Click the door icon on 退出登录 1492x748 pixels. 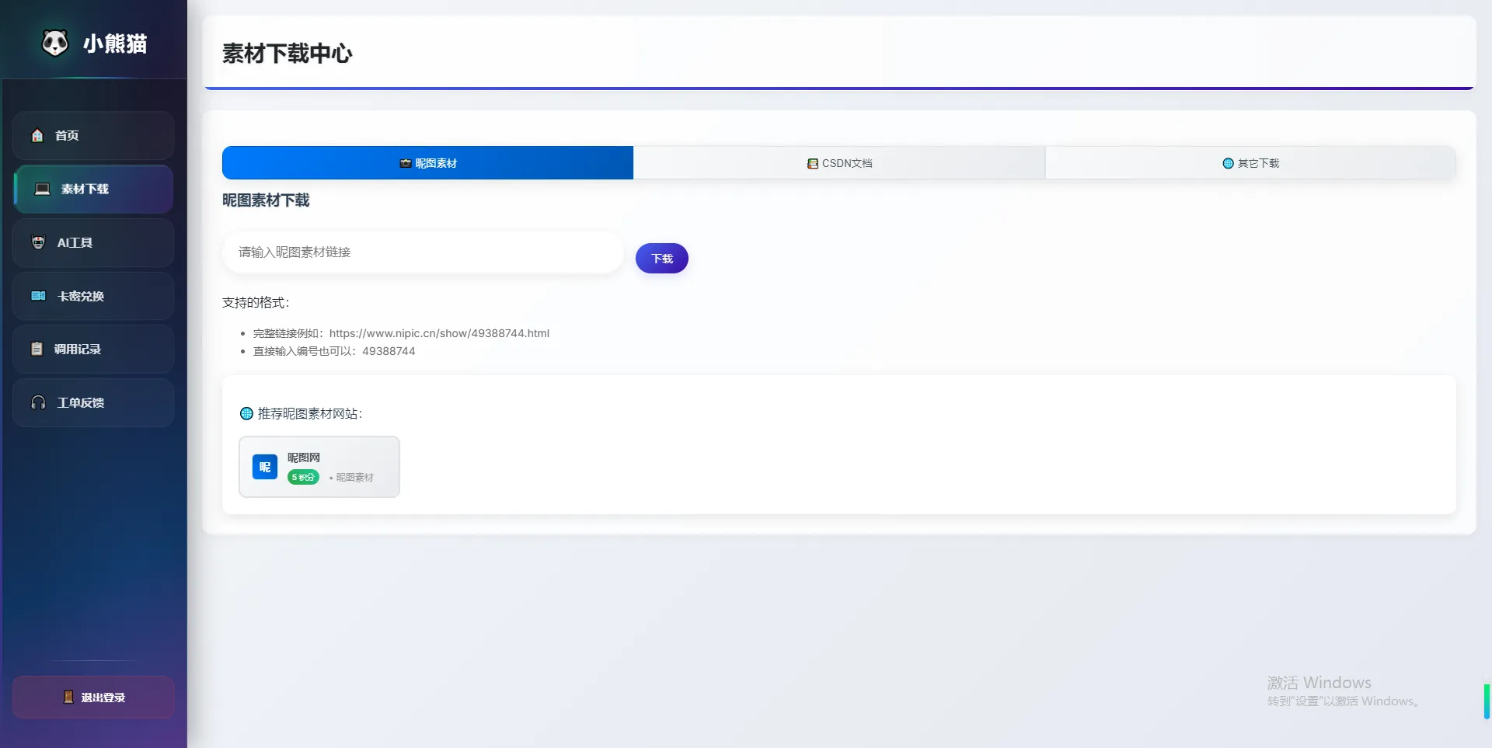68,698
